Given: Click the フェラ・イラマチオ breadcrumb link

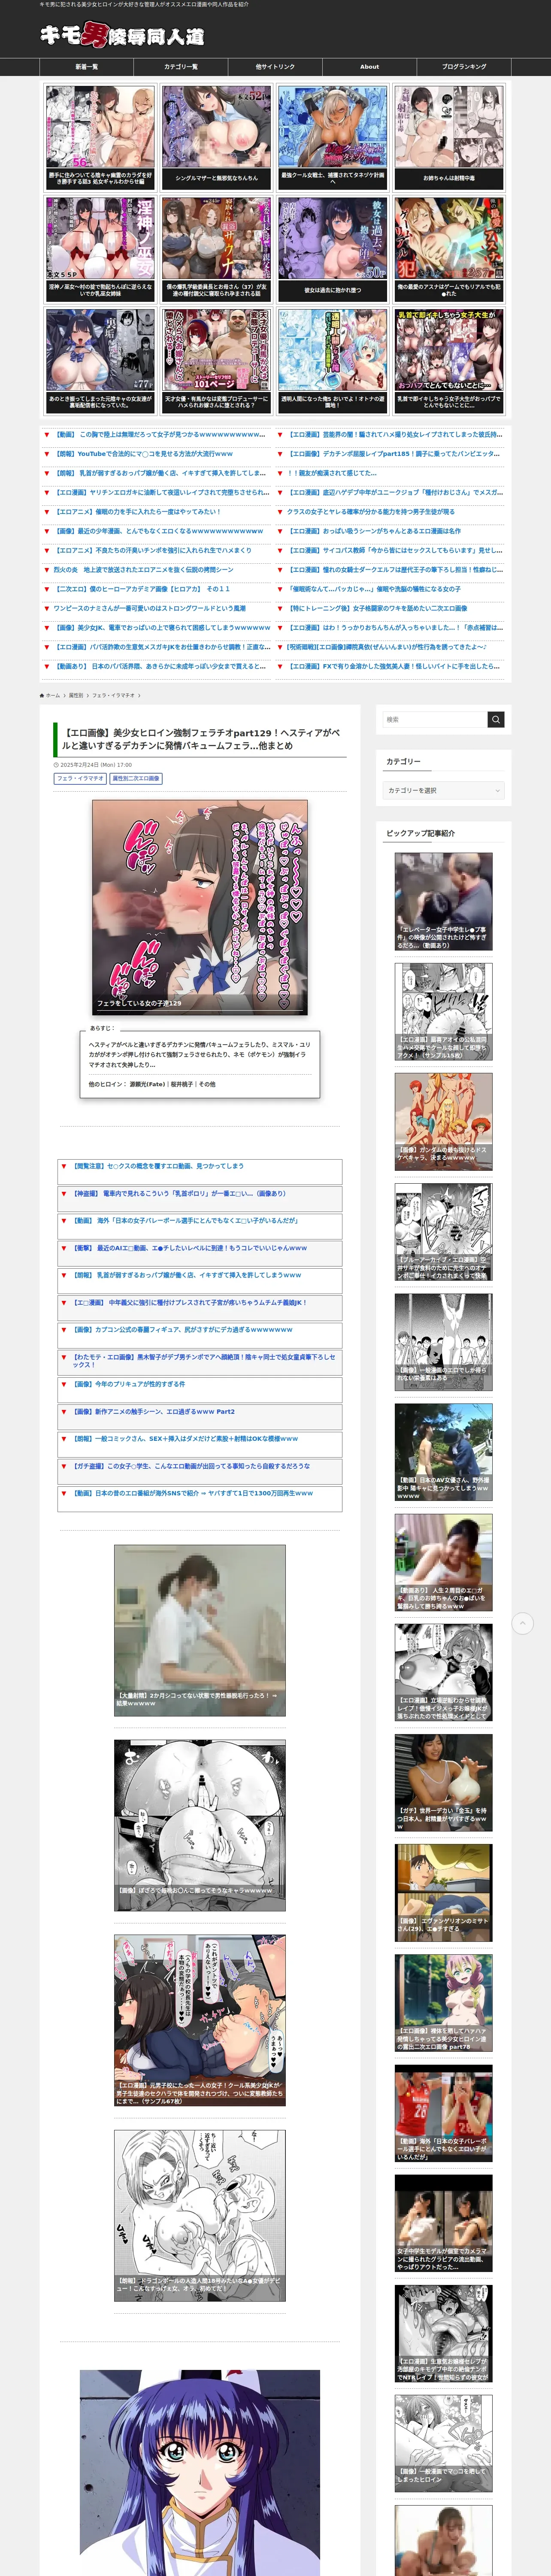Looking at the screenshot, I should 113,695.
